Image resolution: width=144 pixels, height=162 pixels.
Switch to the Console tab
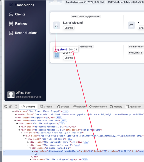(x=46, y=107)
